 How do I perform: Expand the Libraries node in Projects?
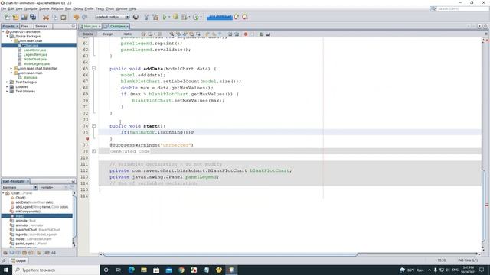(7, 86)
